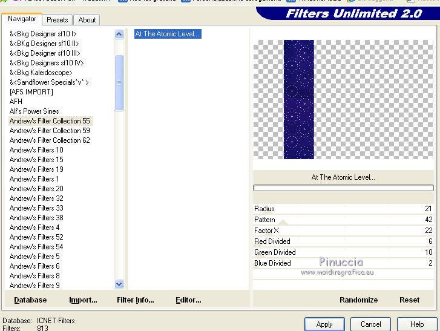Select Andrew's Filters 38
Image resolution: width=440 pixels, height=331 pixels.
[36, 218]
